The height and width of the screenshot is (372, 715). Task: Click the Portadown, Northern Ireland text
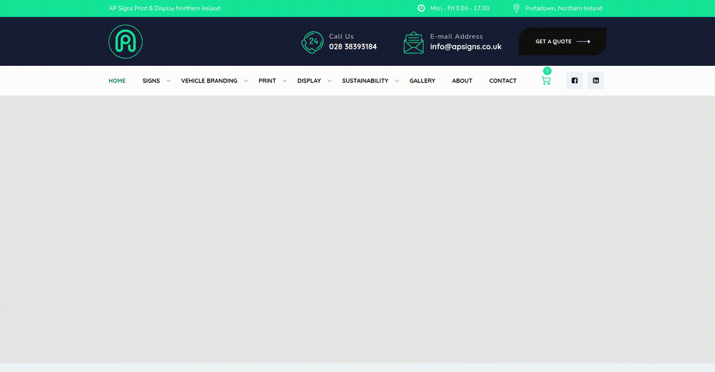point(564,8)
